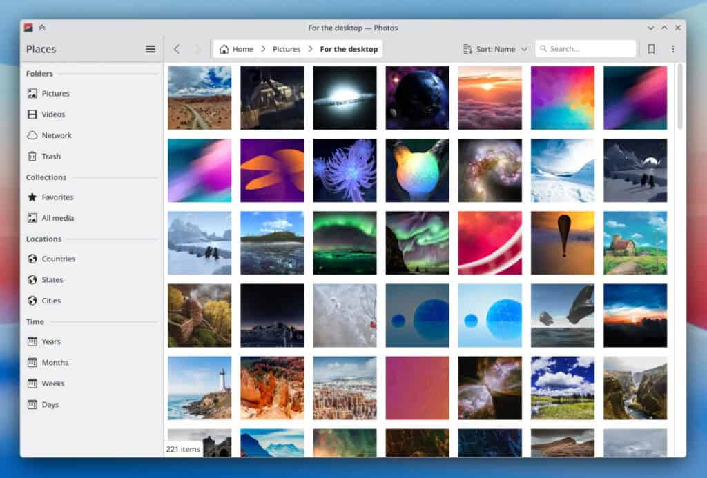Click For the desktop breadcrumb

(349, 49)
